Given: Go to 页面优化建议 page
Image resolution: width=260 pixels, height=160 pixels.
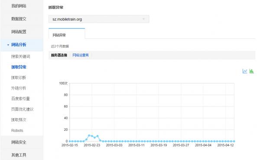Looking at the screenshot, I should tap(23, 109).
